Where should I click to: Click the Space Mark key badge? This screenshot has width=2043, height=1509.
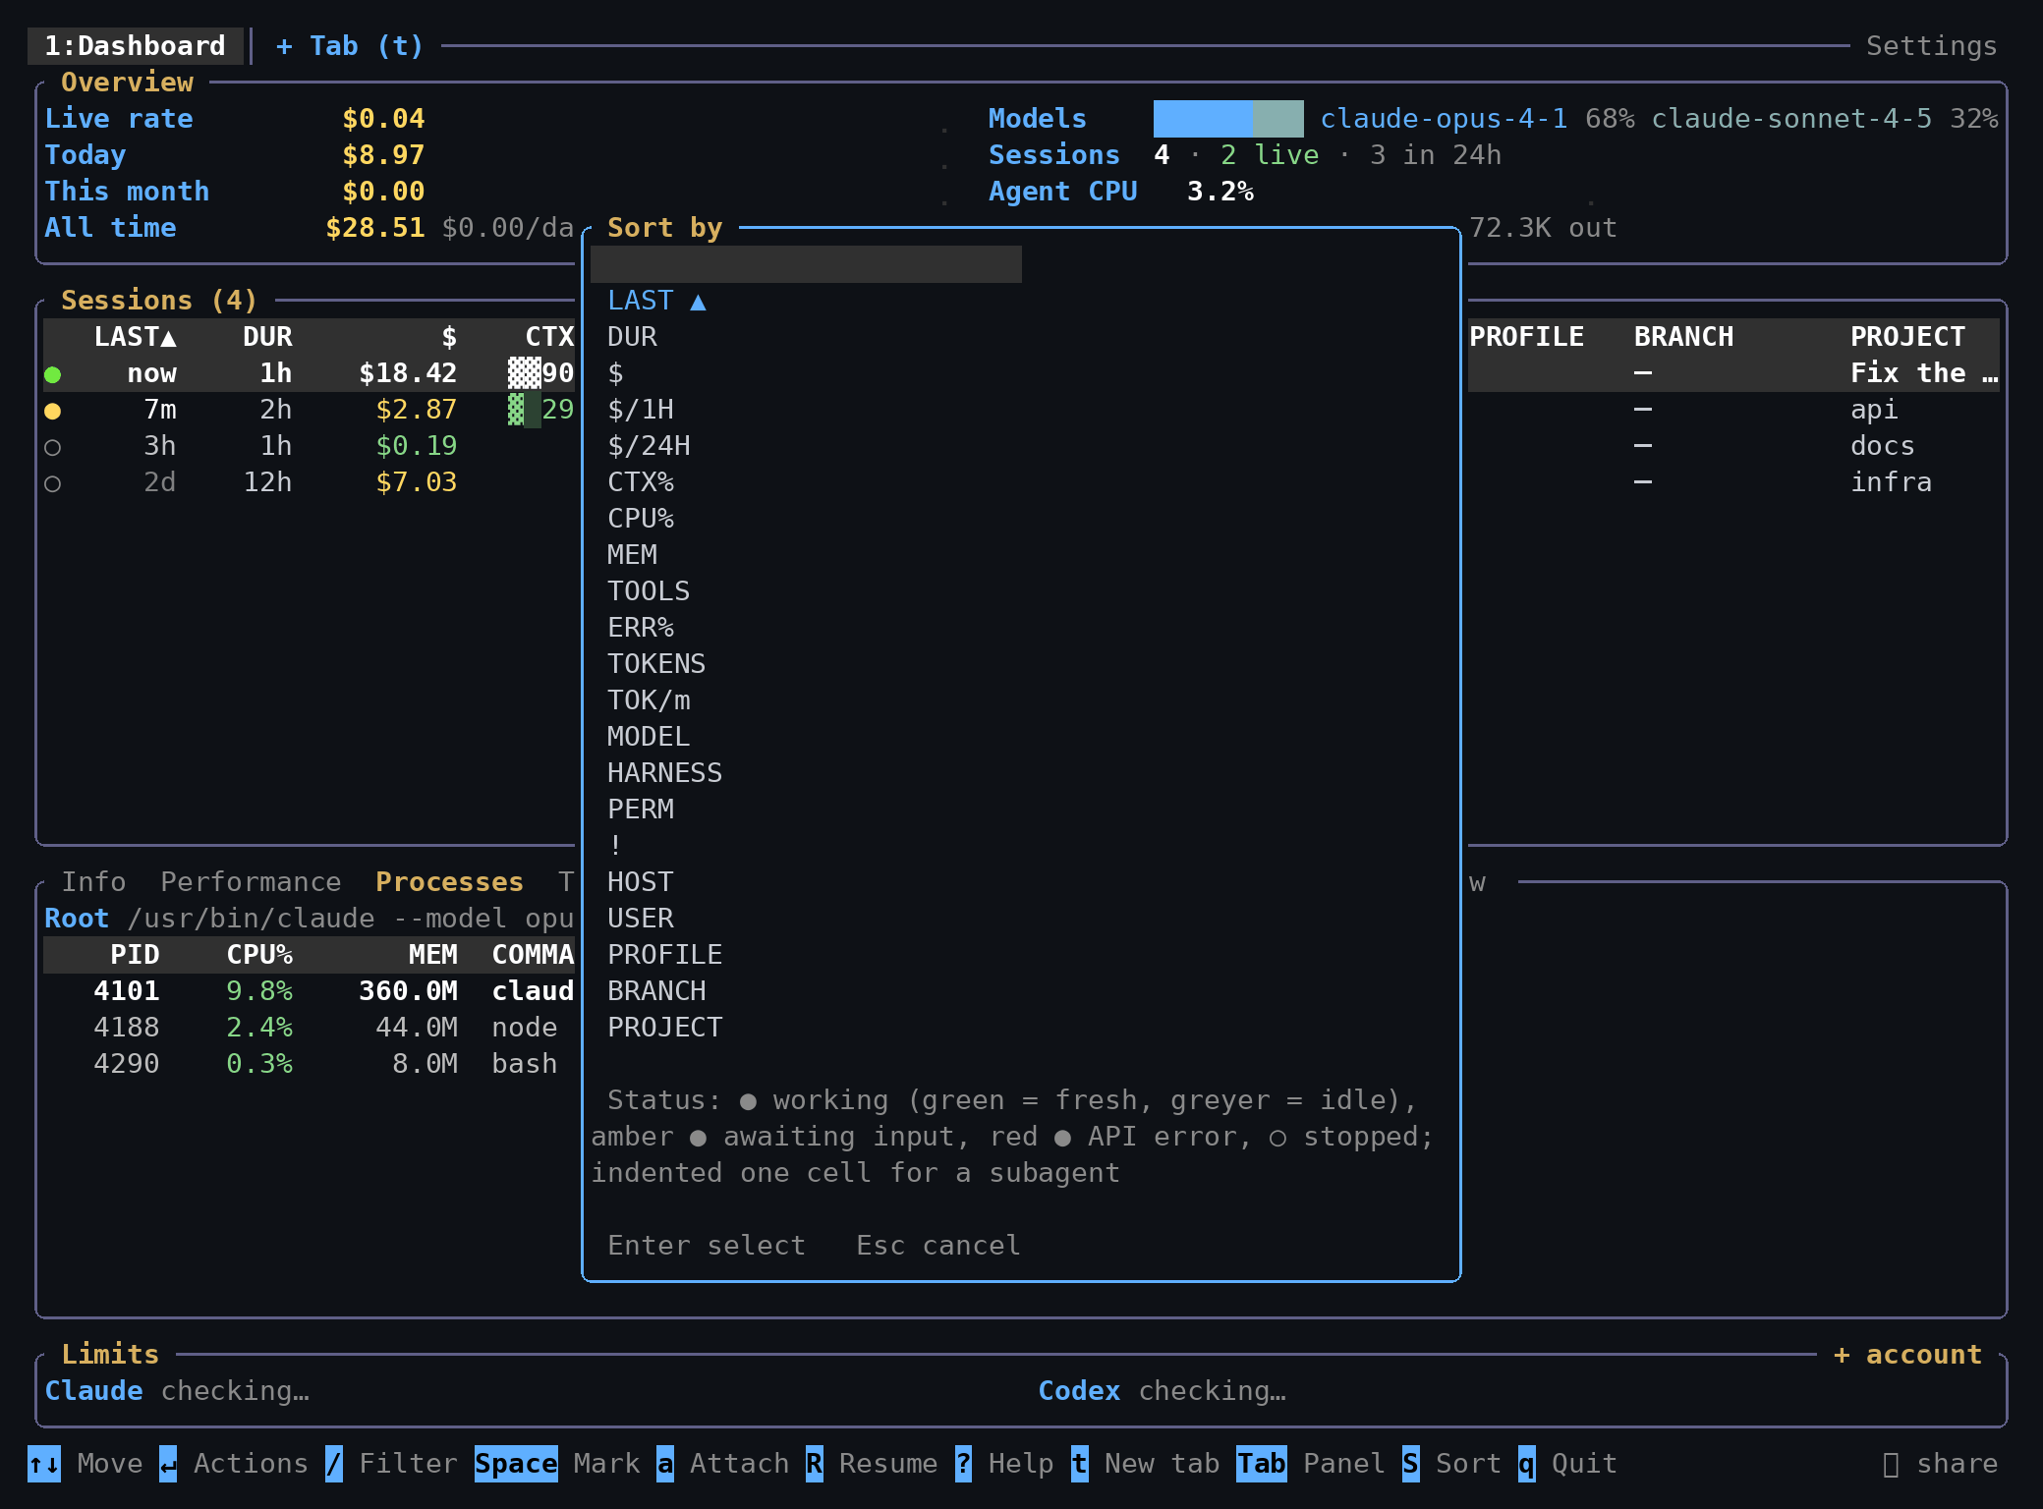[x=516, y=1464]
